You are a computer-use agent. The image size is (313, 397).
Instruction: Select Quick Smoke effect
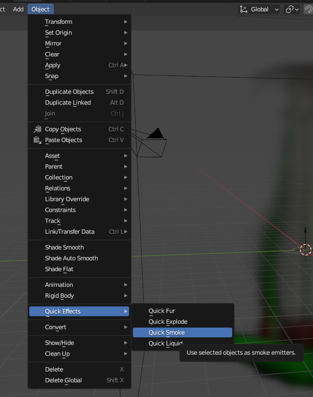(x=183, y=332)
